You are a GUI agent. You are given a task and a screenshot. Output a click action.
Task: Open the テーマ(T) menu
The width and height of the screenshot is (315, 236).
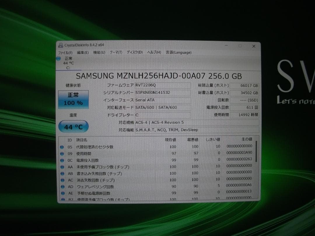(x=116, y=52)
